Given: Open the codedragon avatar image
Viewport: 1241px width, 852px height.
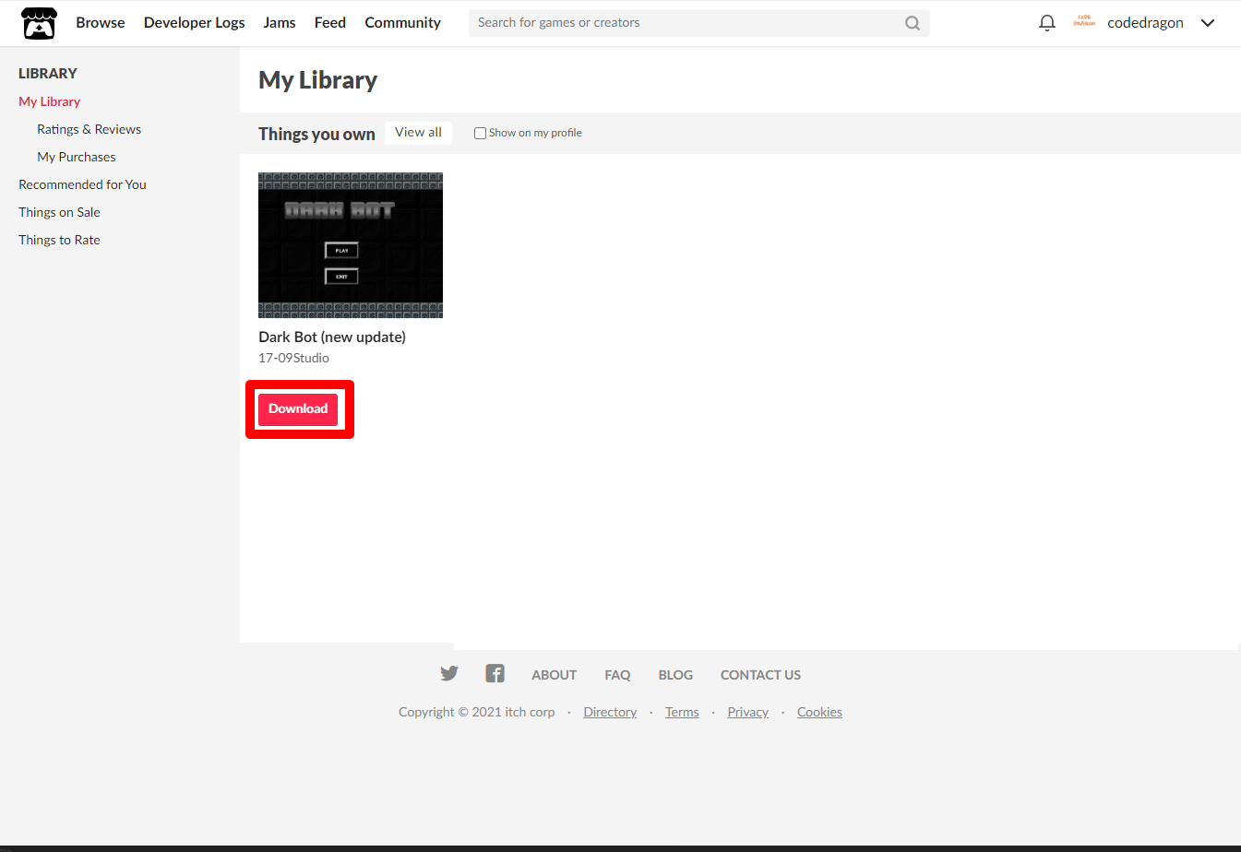Looking at the screenshot, I should tap(1084, 22).
